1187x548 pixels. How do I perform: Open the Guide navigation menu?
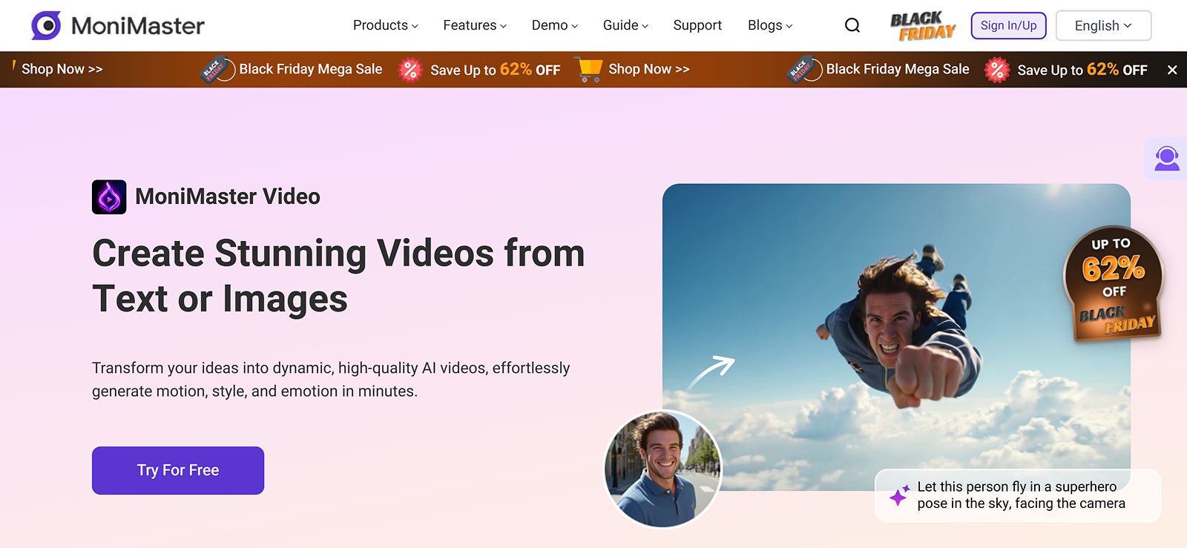pos(625,25)
